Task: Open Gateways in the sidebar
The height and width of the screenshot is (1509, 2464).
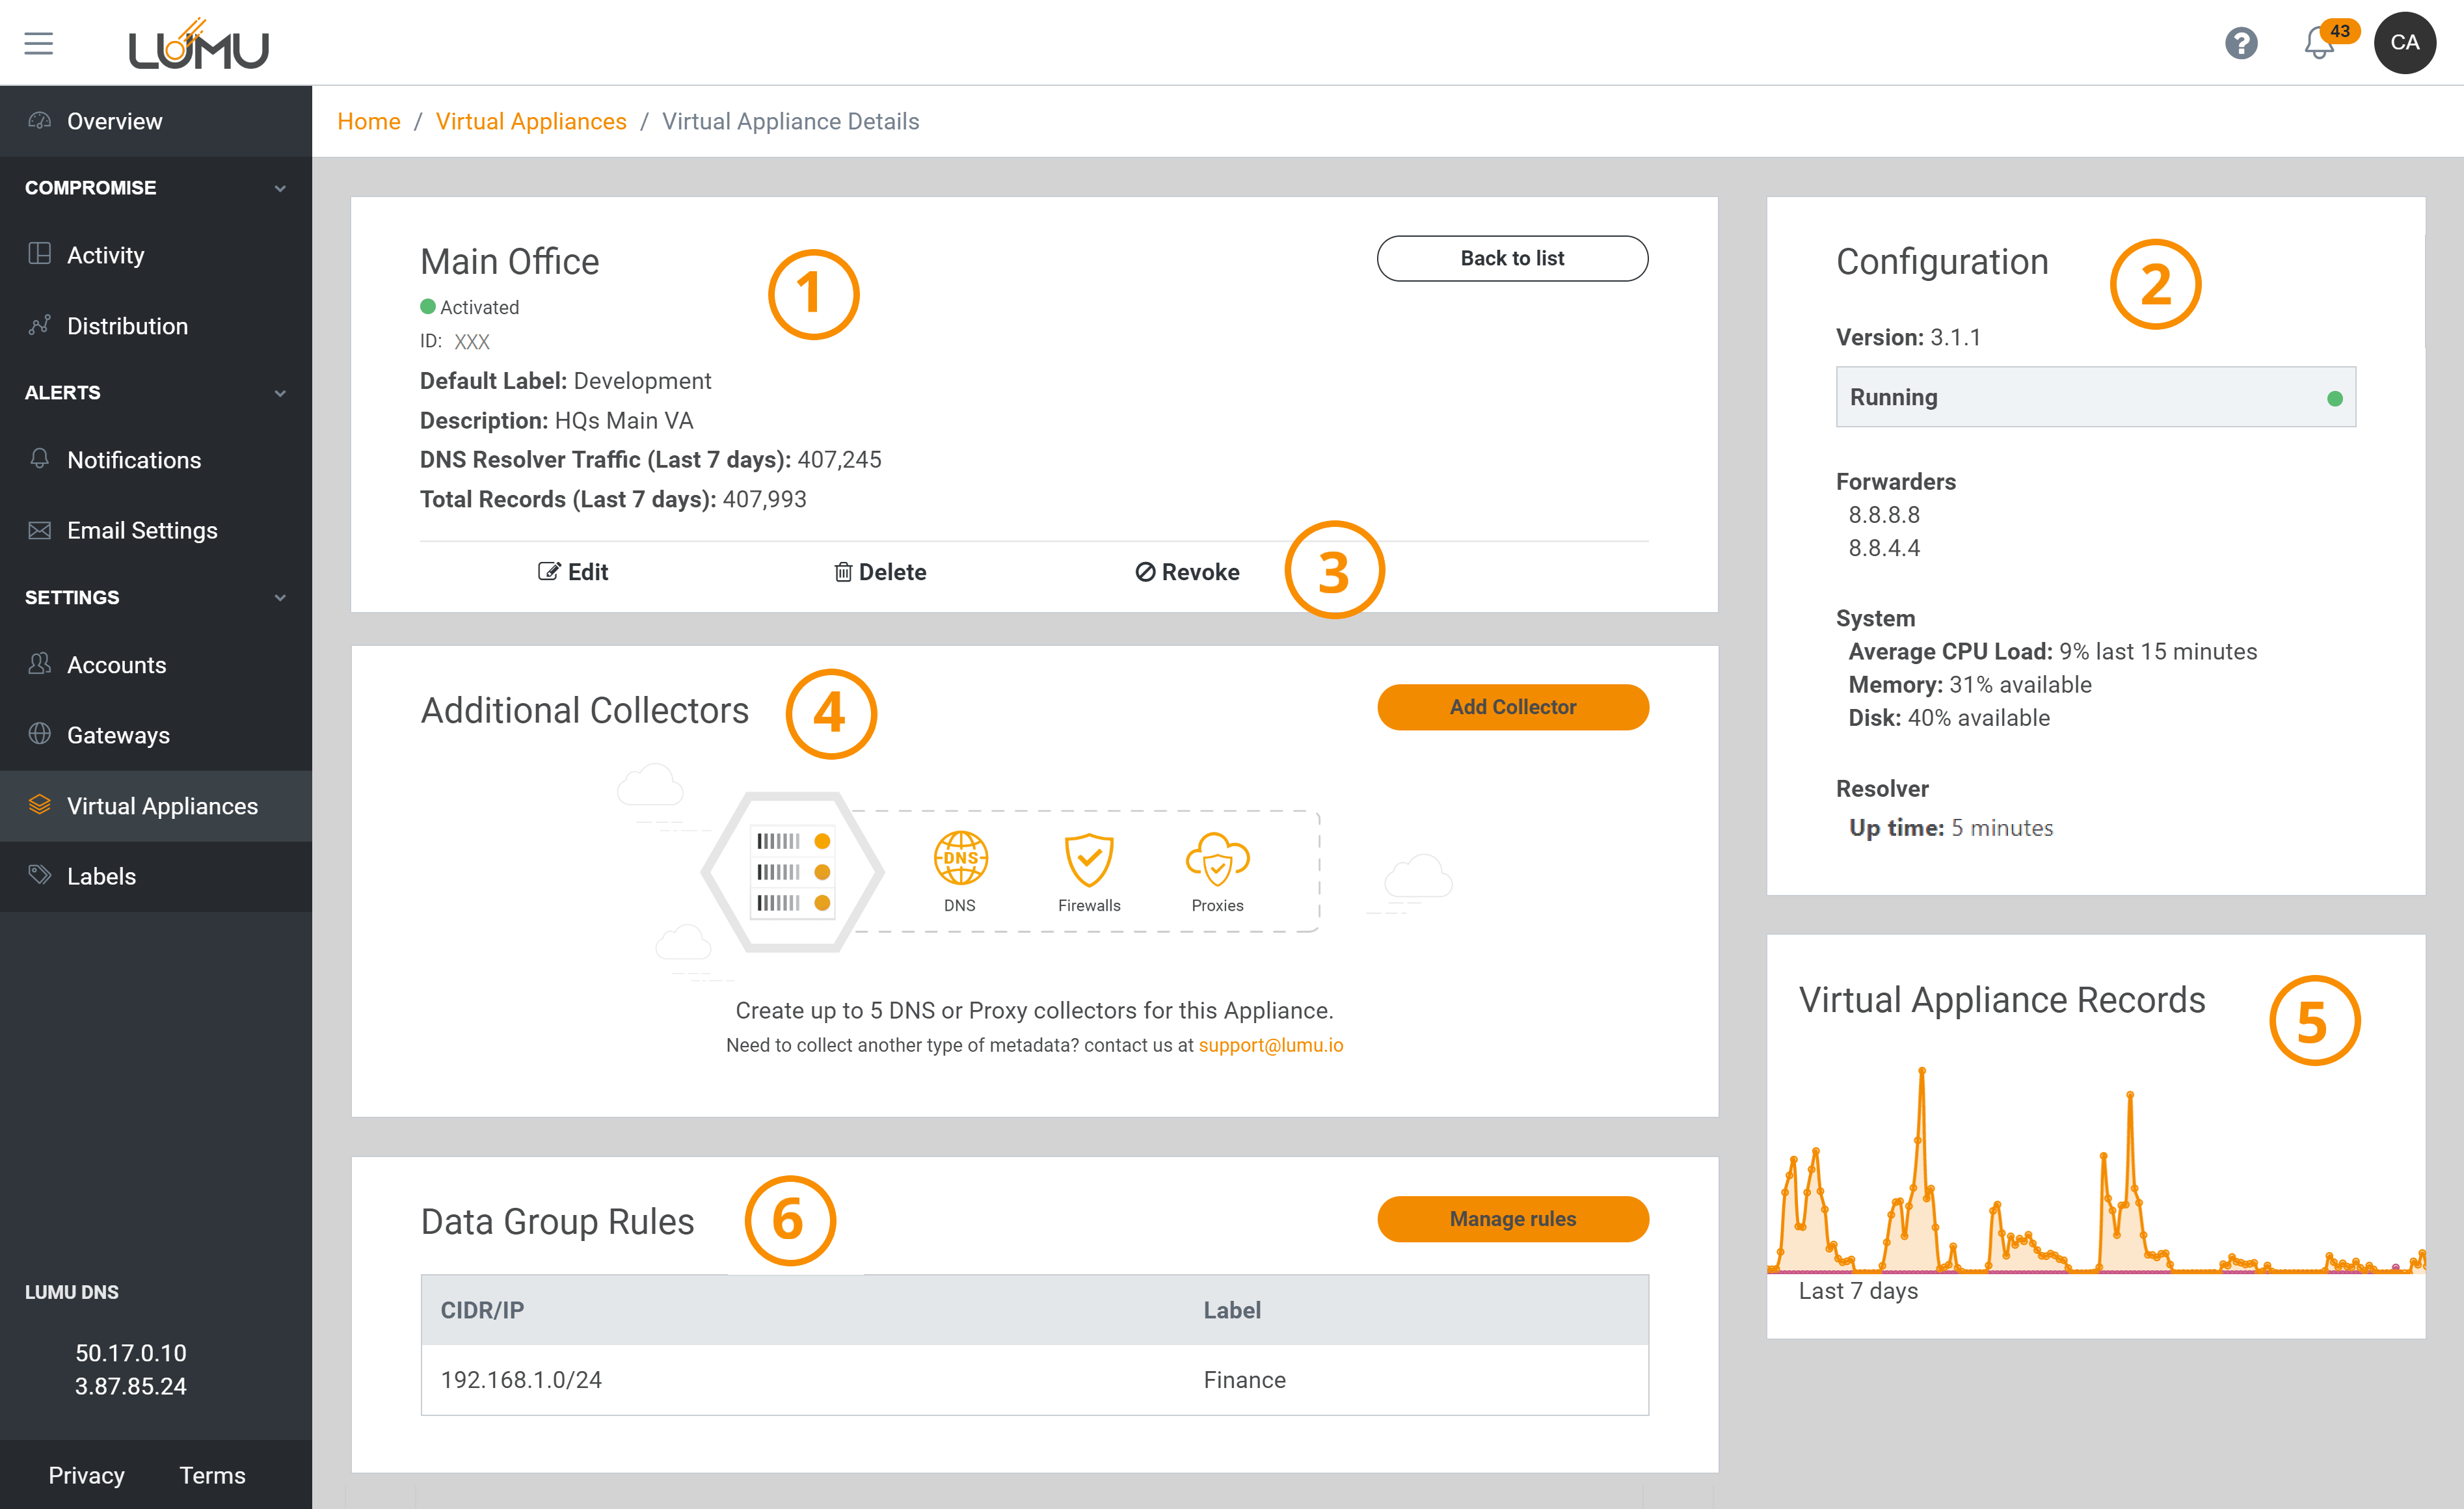Action: [x=118, y=735]
